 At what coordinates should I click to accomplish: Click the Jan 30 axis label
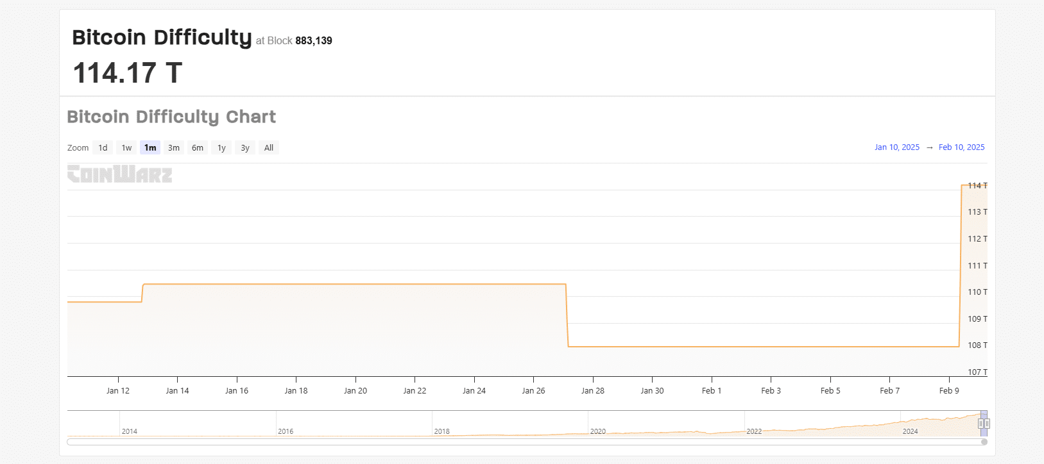click(652, 390)
